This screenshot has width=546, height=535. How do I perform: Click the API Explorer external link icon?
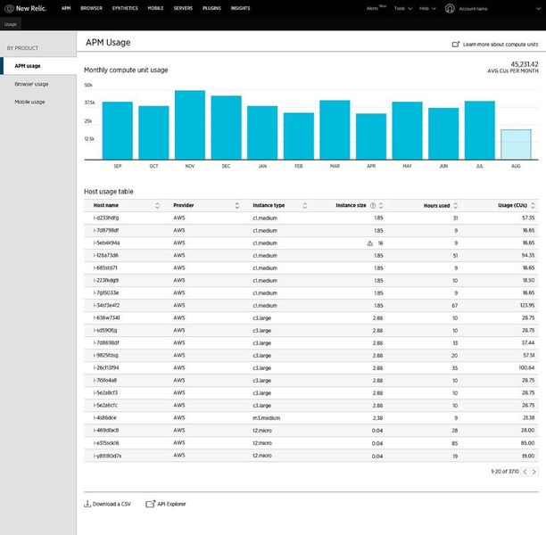tap(151, 504)
